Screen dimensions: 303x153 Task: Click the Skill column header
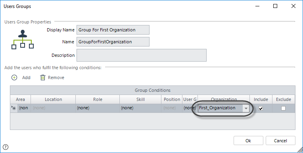pos(140,99)
